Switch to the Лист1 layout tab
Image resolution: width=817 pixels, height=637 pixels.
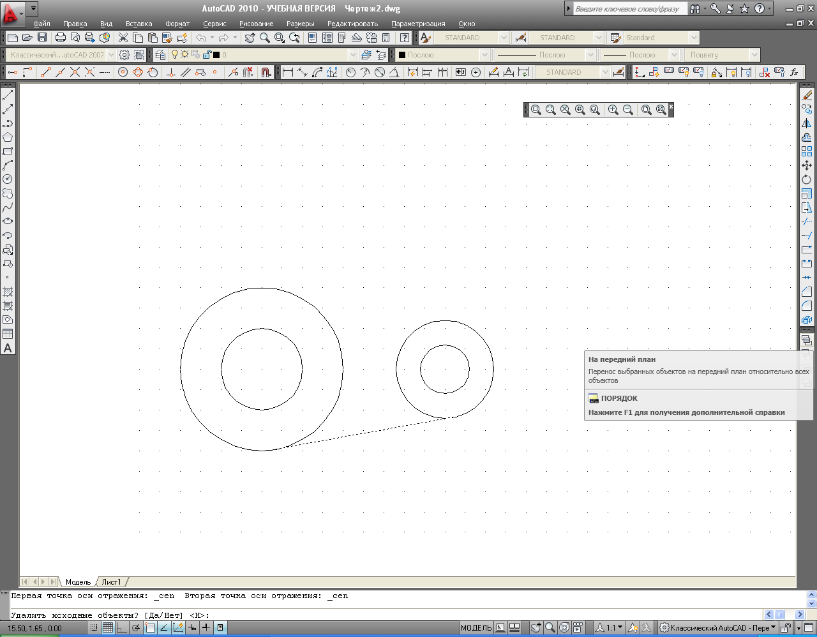point(111,582)
